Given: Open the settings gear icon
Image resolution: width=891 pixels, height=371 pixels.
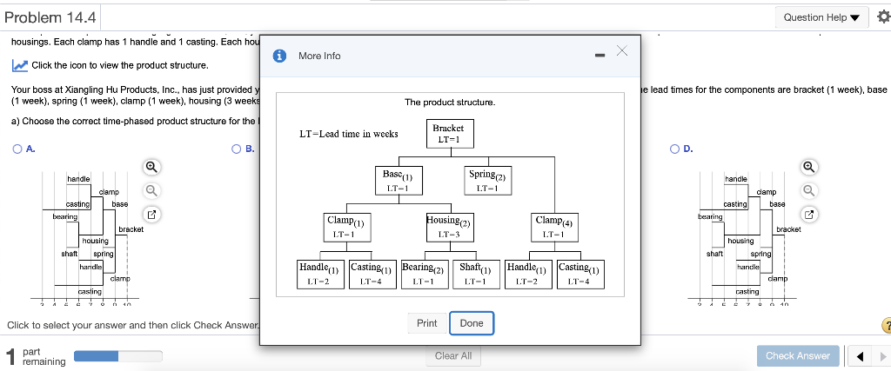Looking at the screenshot, I should click(x=882, y=17).
